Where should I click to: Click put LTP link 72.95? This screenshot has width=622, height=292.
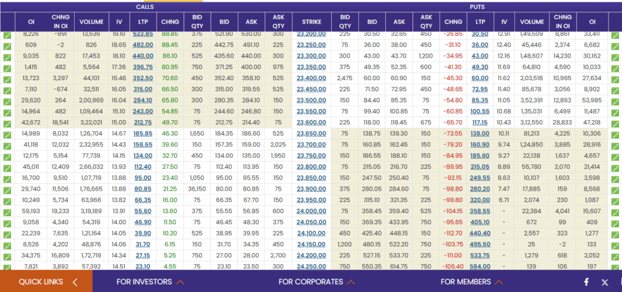click(x=480, y=89)
